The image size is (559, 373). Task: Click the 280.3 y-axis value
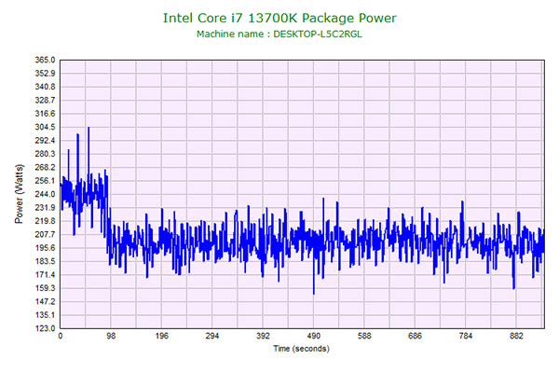(x=45, y=154)
